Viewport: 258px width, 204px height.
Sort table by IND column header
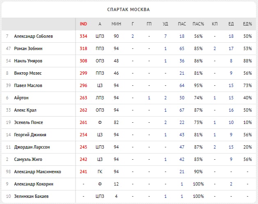click(83, 24)
